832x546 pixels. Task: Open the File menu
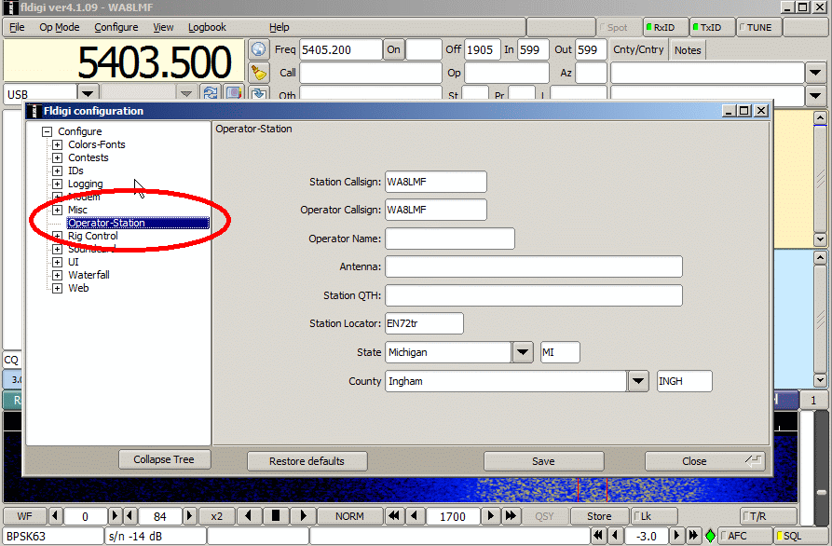click(17, 27)
